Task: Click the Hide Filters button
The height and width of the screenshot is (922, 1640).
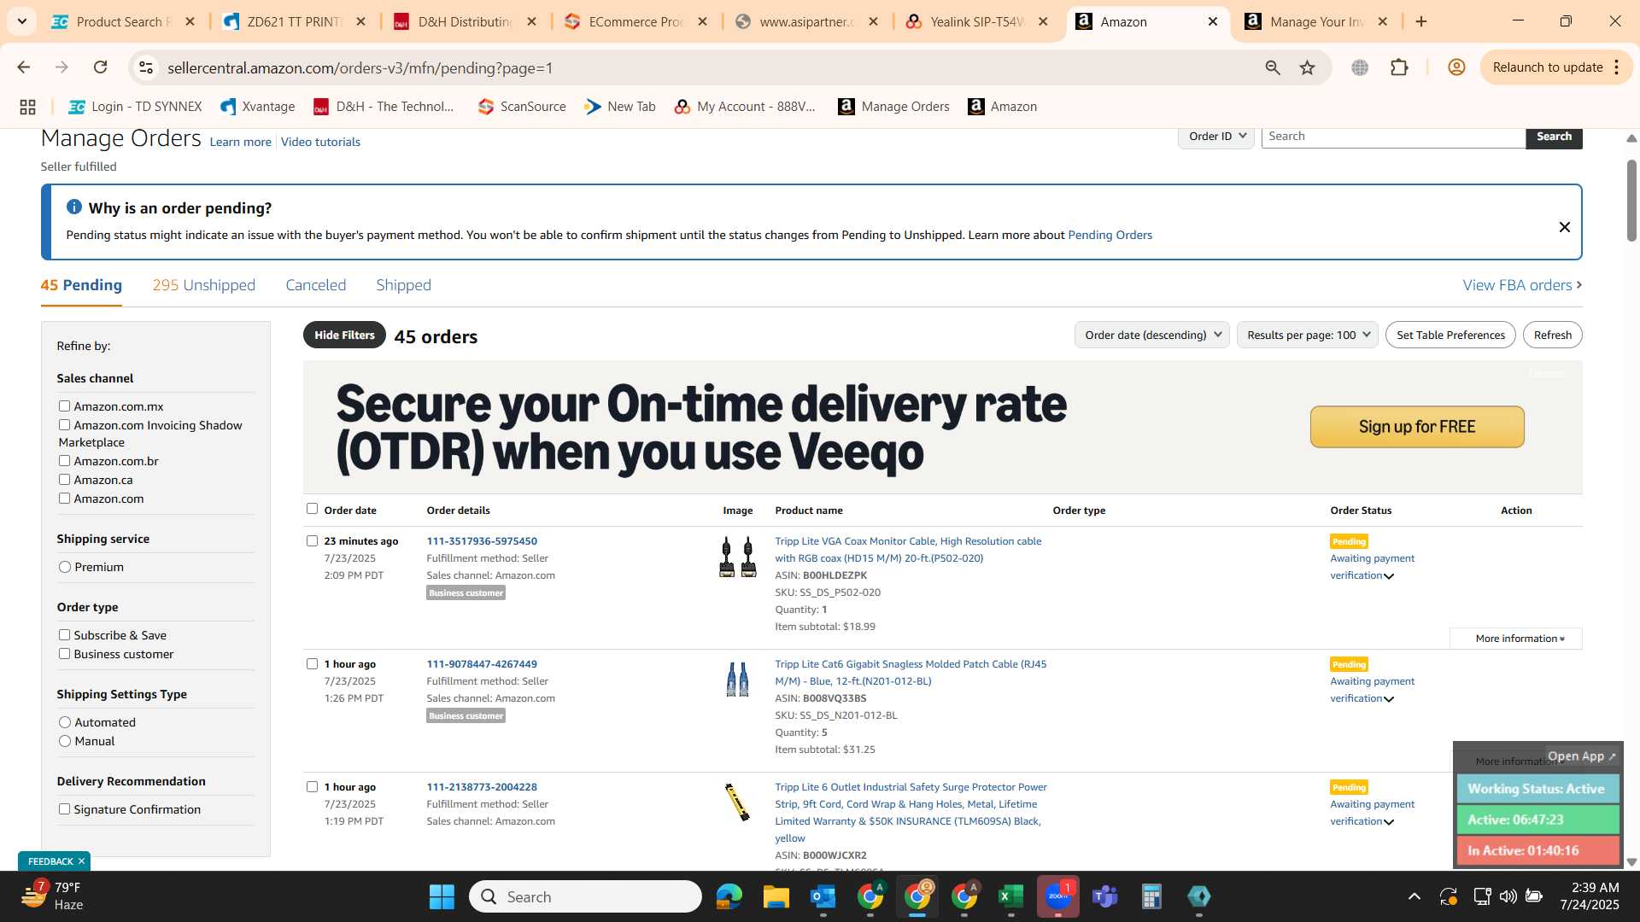Action: (x=344, y=335)
